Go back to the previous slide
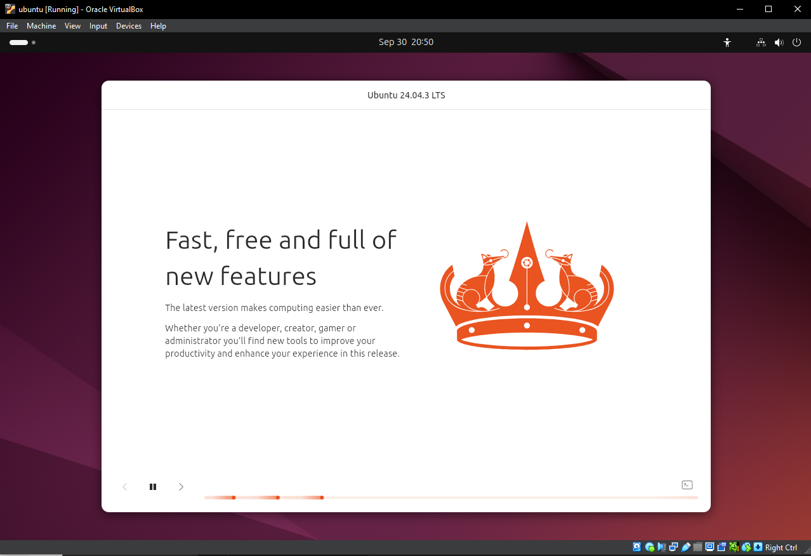 coord(125,487)
